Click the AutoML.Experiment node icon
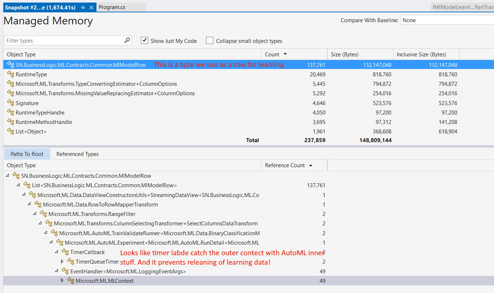494x293 pixels. coord(60,242)
